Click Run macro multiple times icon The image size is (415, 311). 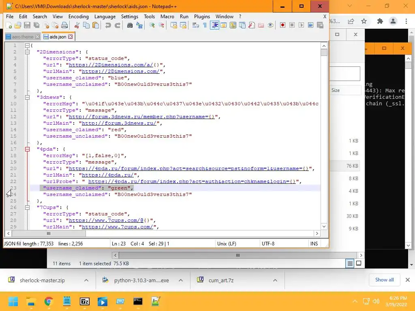point(310,25)
